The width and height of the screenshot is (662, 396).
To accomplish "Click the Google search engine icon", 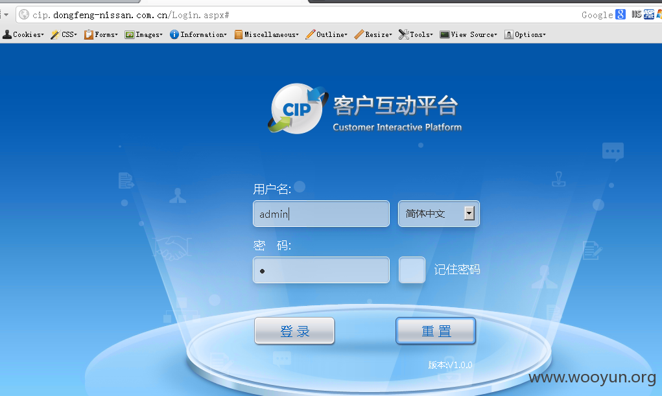I will pyautogui.click(x=621, y=15).
